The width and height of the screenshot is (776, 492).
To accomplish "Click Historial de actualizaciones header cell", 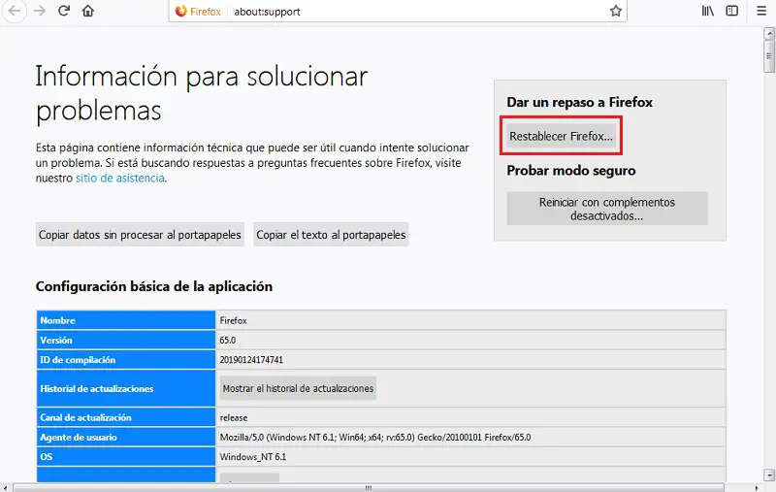I will point(126,388).
